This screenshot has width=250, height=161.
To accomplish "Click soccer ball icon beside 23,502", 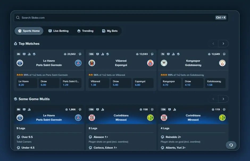I will coord(80,54).
